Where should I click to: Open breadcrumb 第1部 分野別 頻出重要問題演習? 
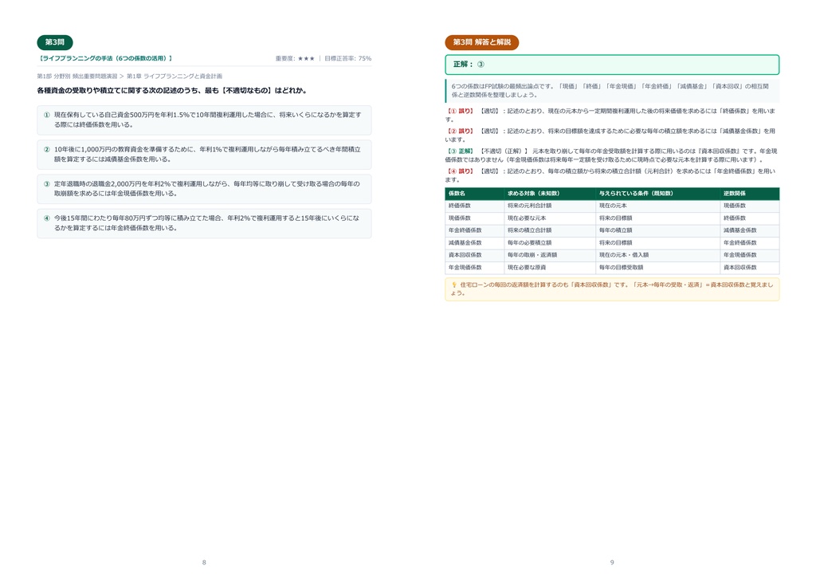tap(77, 76)
